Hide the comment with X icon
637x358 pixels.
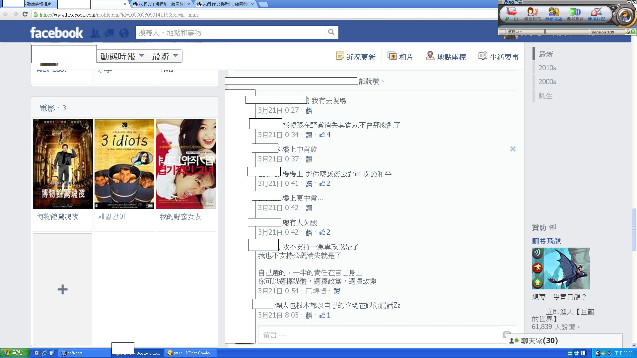tap(513, 149)
